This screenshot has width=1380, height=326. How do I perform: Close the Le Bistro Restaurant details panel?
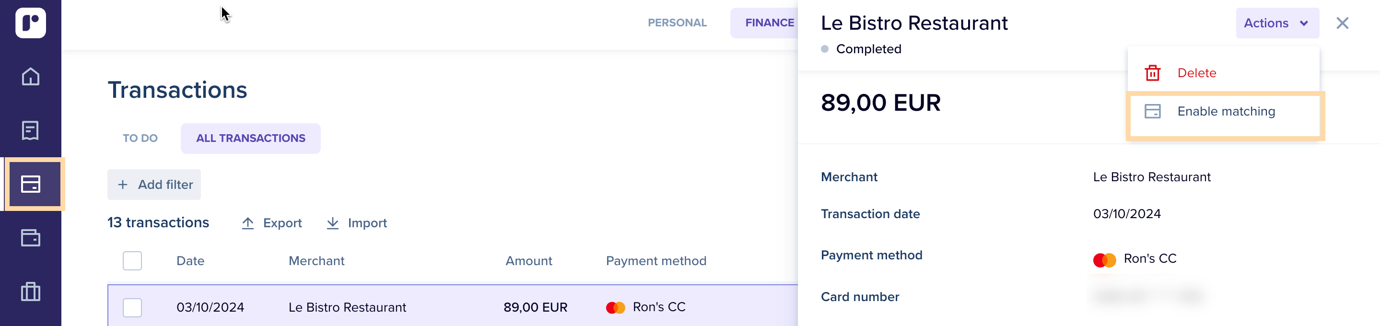[1342, 23]
